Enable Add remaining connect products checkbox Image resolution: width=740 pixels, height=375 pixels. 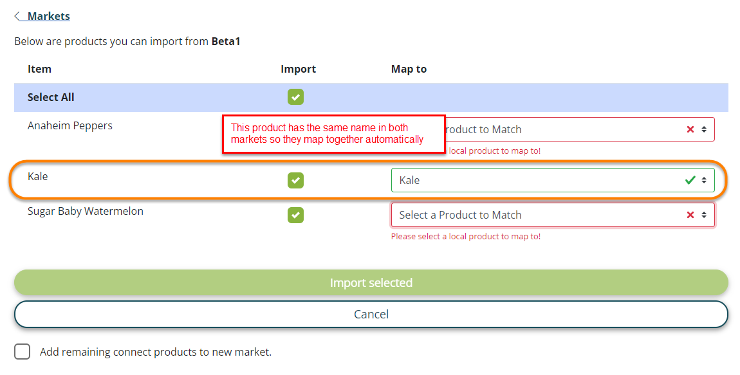(x=23, y=352)
